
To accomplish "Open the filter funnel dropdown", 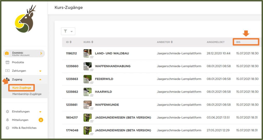I will [x=68, y=31].
